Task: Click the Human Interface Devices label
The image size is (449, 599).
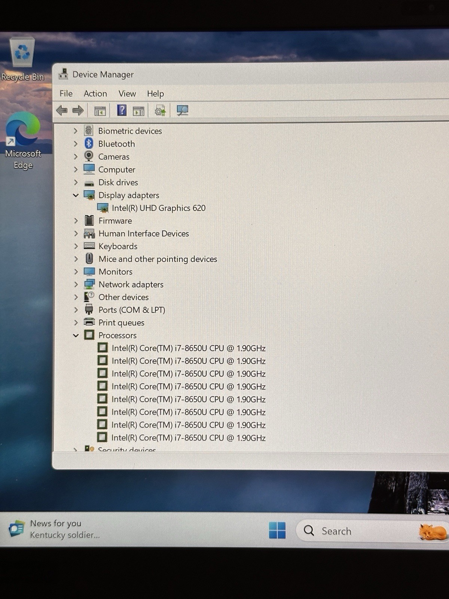Action: point(144,234)
